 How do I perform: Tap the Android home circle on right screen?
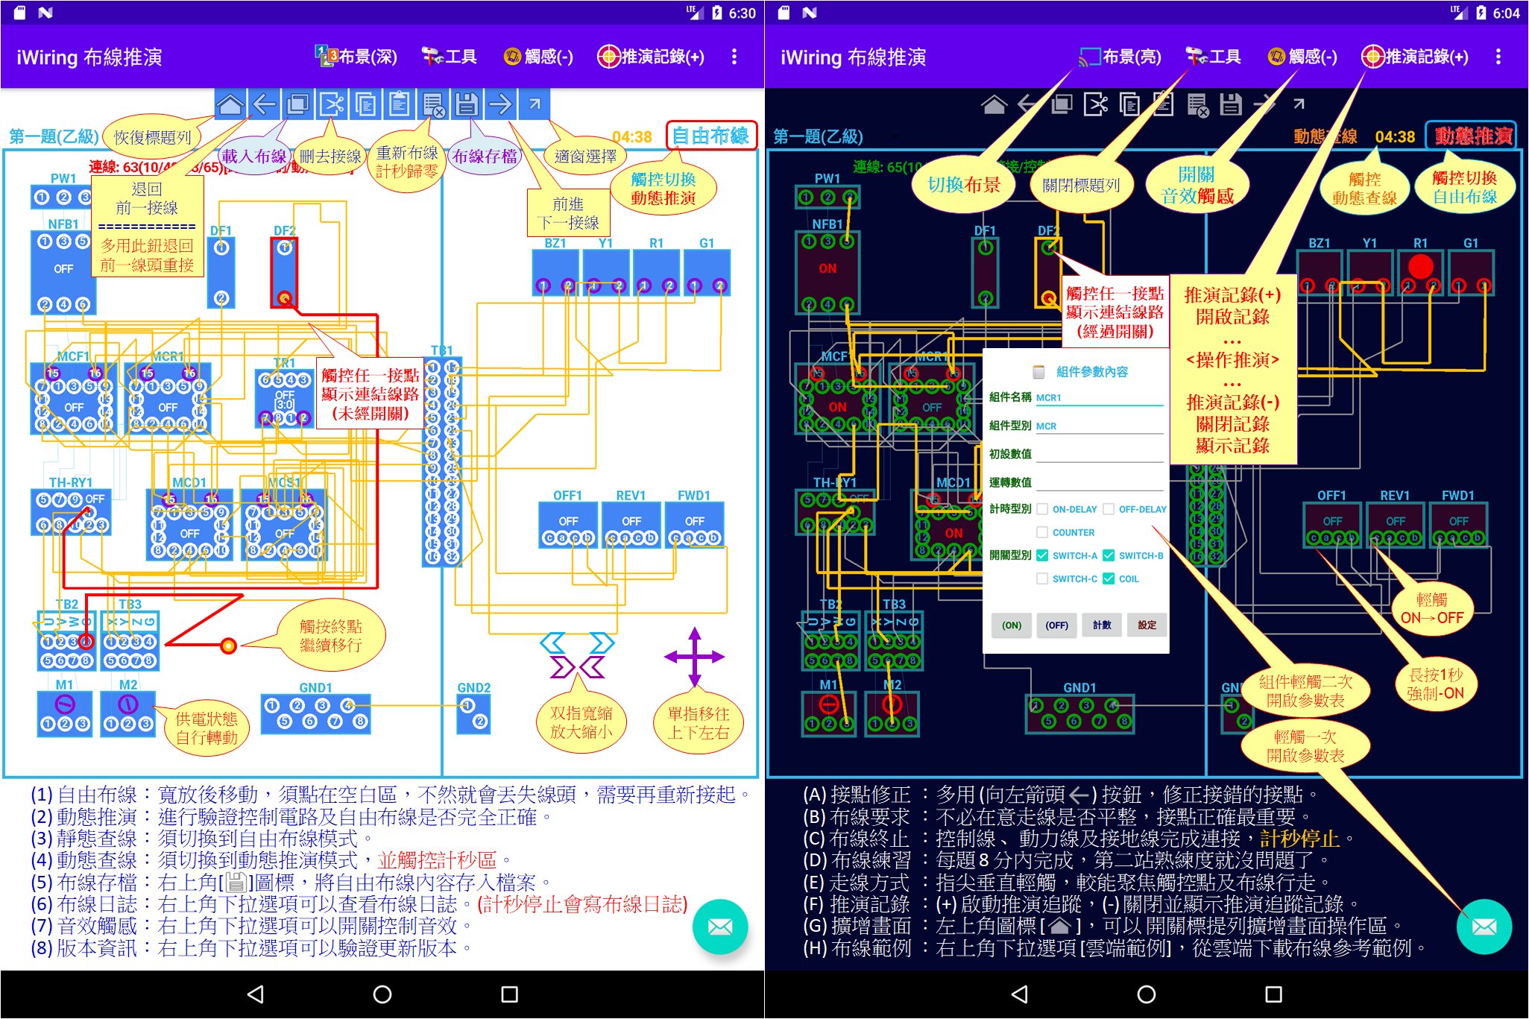coord(1147,994)
